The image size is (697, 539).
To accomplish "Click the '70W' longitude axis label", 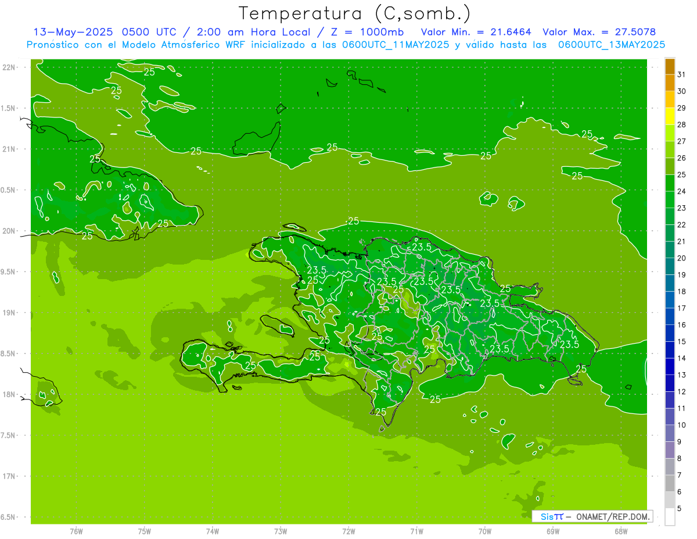I will (485, 531).
